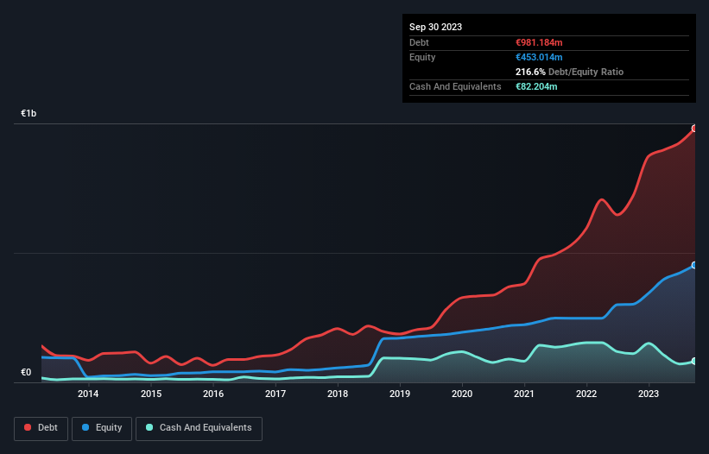Click the 2015 x-axis label

click(151, 394)
